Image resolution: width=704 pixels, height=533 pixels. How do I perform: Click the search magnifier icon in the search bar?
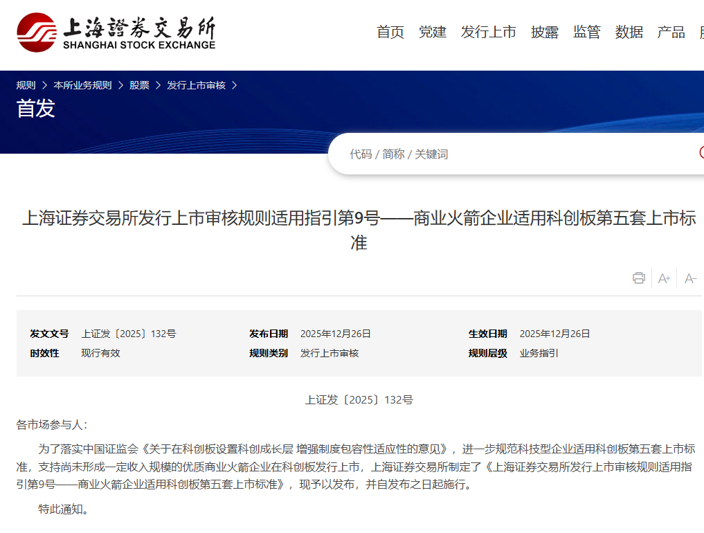point(701,153)
